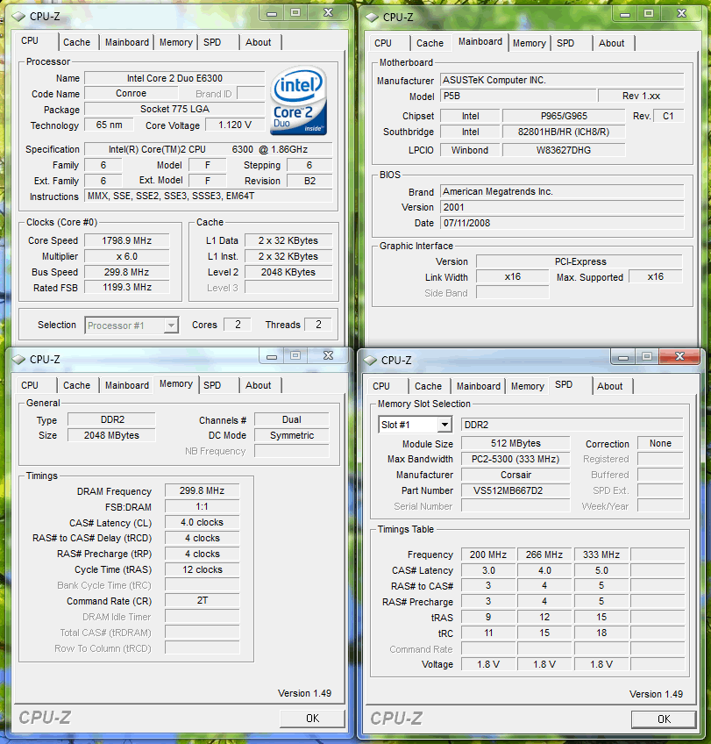711x744 pixels.
Task: Click the '1798.9 MHz' core speed value
Action: pyautogui.click(x=126, y=240)
